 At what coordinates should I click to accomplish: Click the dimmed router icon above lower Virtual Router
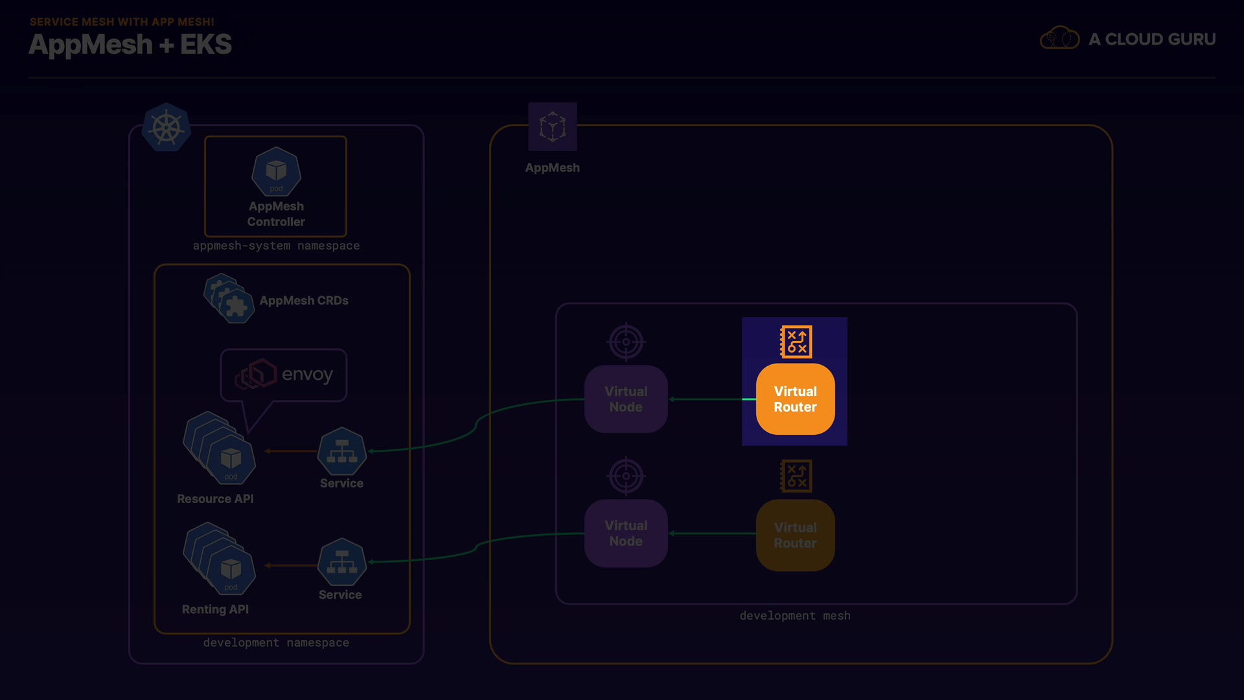pos(796,476)
